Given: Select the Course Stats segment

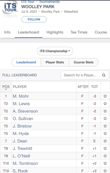Looking at the screenshot, I should click(x=84, y=62).
